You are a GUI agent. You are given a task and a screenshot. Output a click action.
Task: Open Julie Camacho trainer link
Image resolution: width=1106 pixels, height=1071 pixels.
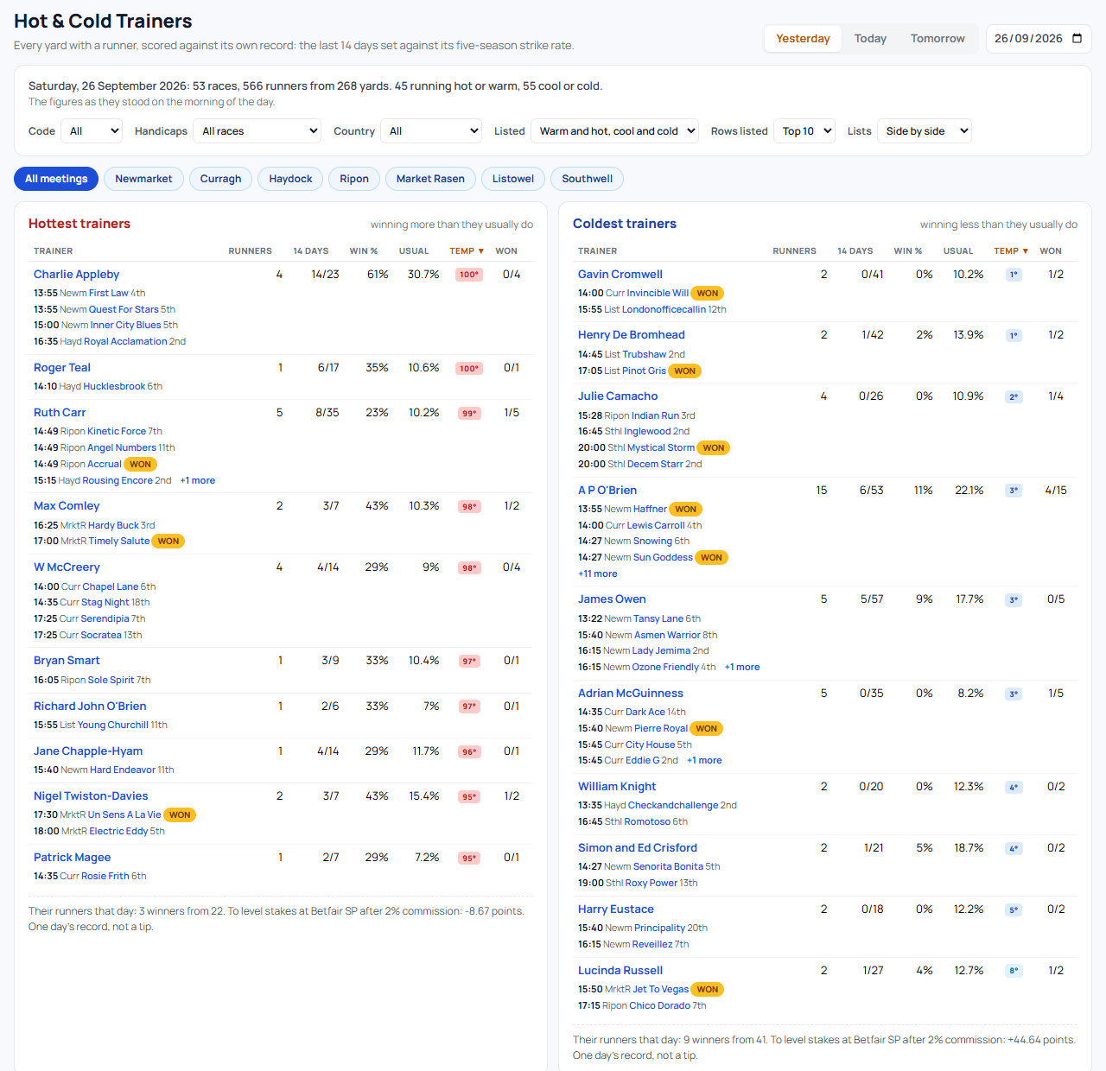point(618,396)
